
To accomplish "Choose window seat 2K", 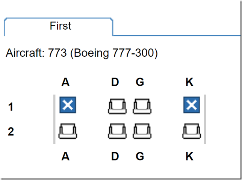I will [x=192, y=131].
